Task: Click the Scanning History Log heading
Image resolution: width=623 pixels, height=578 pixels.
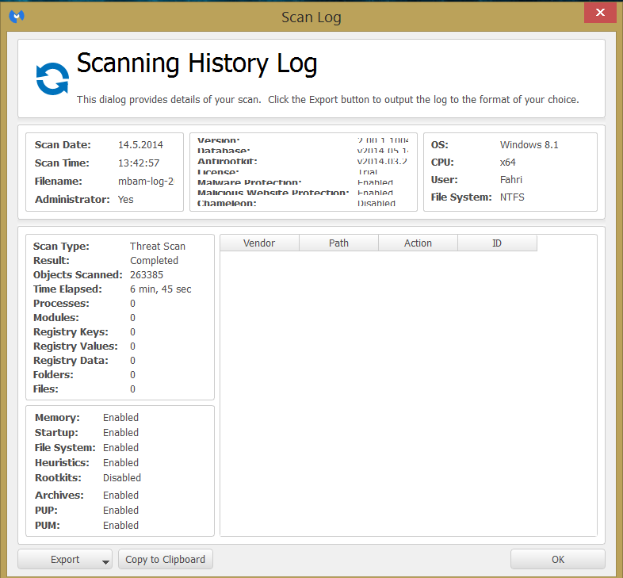Action: pos(197,63)
